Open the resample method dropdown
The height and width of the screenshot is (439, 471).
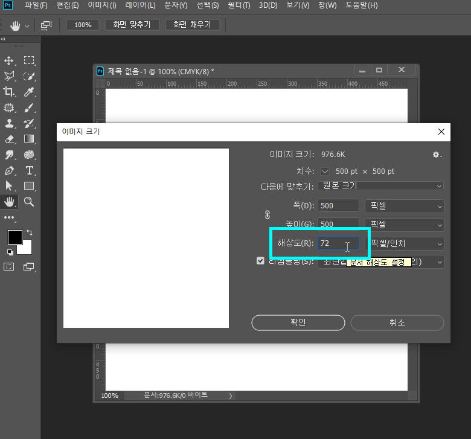[x=380, y=262]
